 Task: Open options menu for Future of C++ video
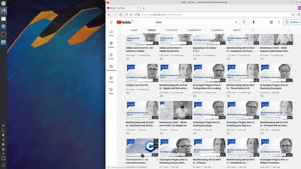pos(157,160)
